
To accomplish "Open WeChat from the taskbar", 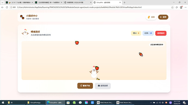I will tap(80, 103).
